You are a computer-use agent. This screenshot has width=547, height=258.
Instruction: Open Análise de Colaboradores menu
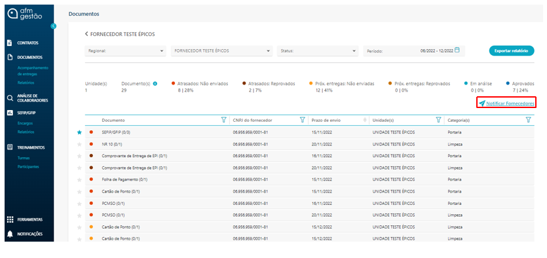[33, 98]
